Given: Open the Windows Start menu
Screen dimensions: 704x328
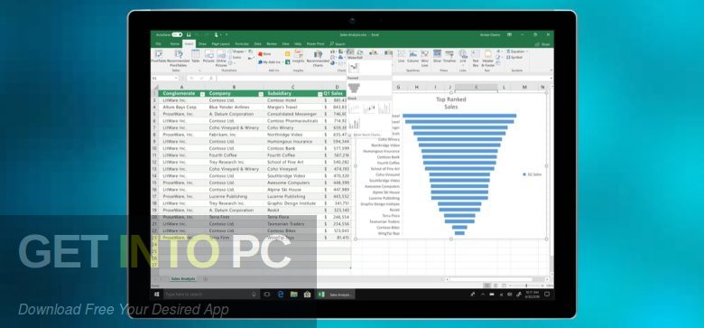Looking at the screenshot, I should tap(157, 295).
